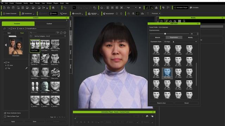Click the Open Project folder icon
Viewport: 225px width, 126px height.
8,8
